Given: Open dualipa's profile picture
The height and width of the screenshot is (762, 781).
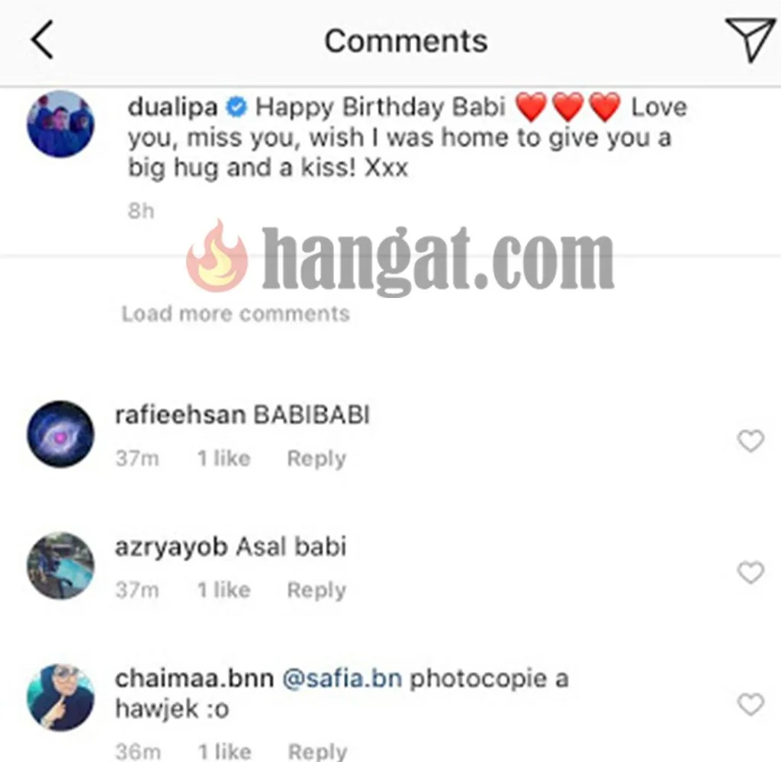Looking at the screenshot, I should pyautogui.click(x=60, y=124).
